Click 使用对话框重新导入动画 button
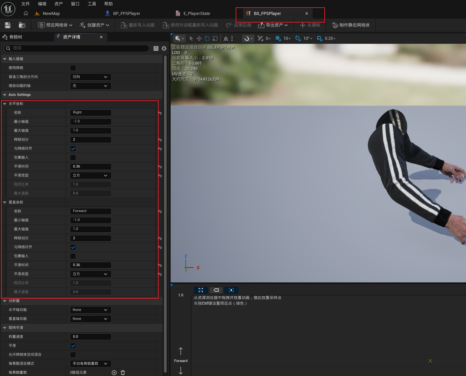The height and width of the screenshot is (376, 466). (190, 25)
